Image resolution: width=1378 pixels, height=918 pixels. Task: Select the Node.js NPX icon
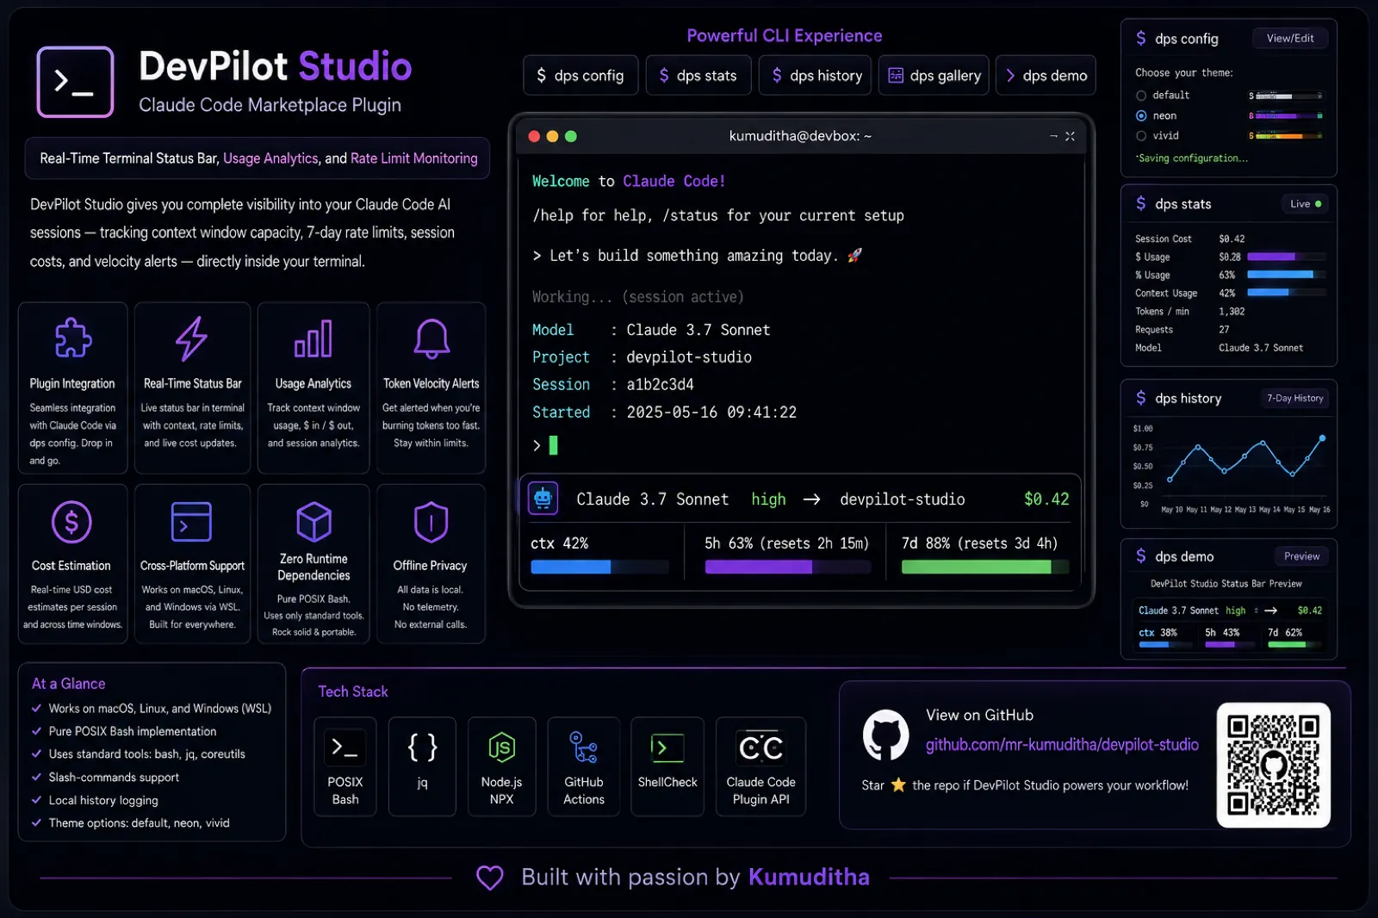click(501, 747)
